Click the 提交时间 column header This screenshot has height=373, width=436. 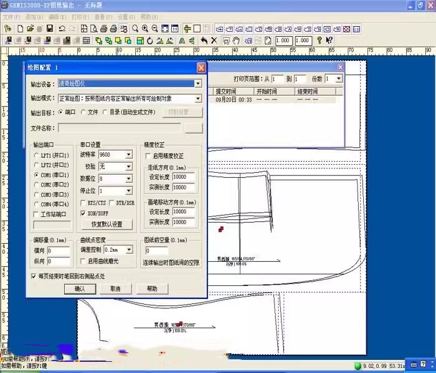[233, 91]
